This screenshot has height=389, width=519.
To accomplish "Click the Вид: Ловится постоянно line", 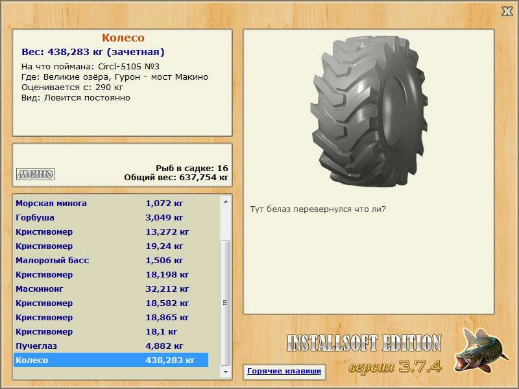I will [x=76, y=98].
